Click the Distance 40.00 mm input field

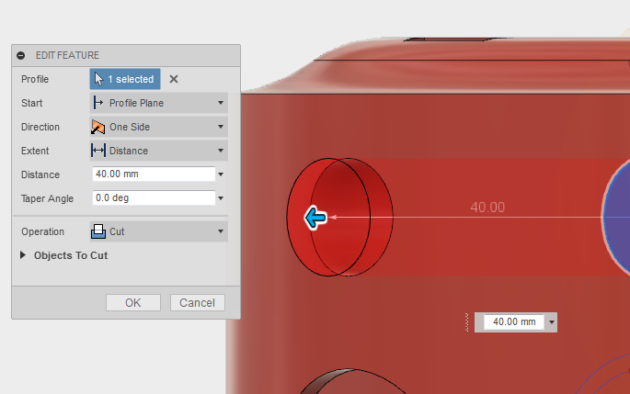pos(154,174)
